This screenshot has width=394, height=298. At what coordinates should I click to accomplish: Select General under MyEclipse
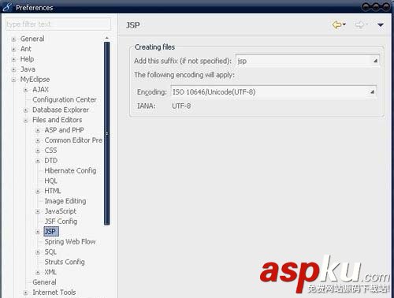pos(44,282)
